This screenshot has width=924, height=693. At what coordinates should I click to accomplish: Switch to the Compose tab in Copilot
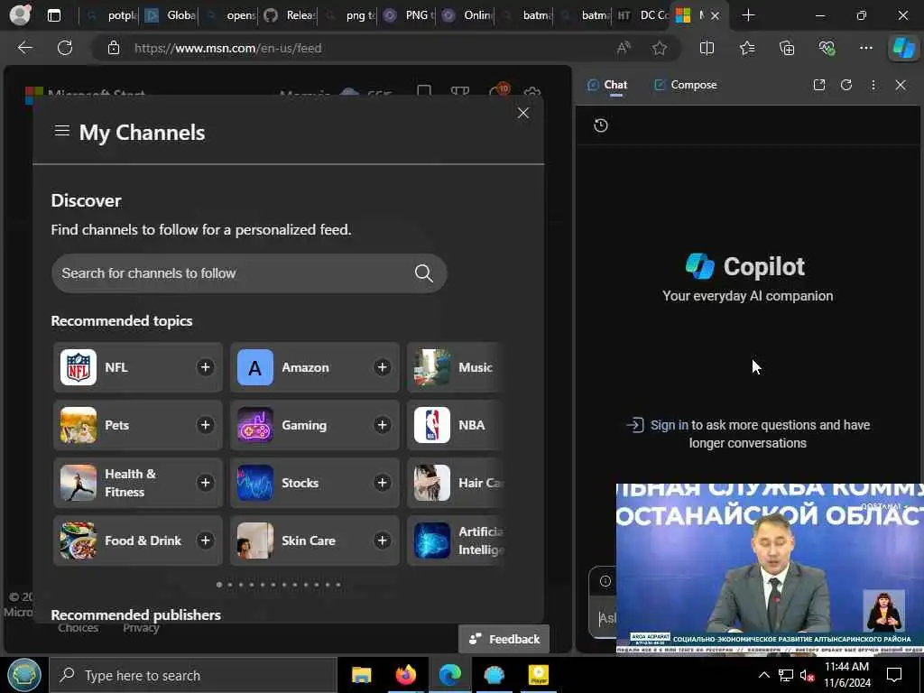[686, 85]
